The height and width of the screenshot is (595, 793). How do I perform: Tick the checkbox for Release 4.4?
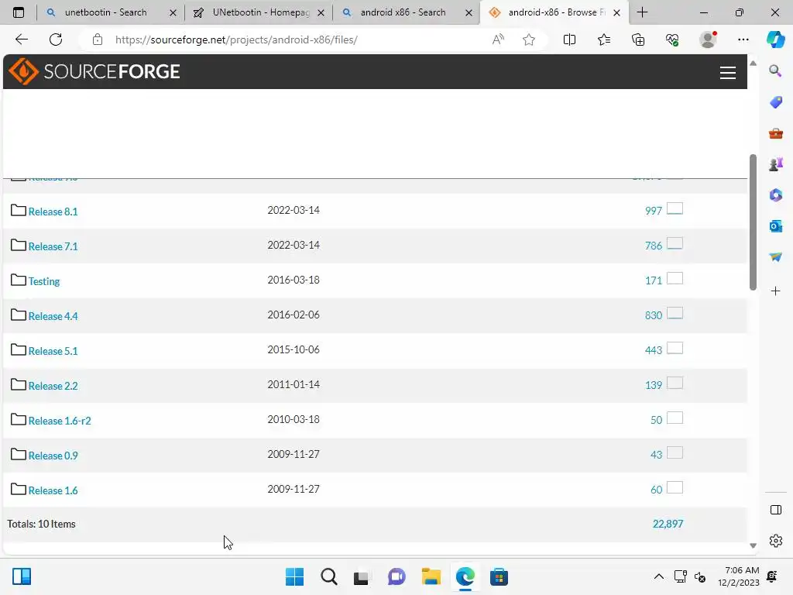point(675,313)
